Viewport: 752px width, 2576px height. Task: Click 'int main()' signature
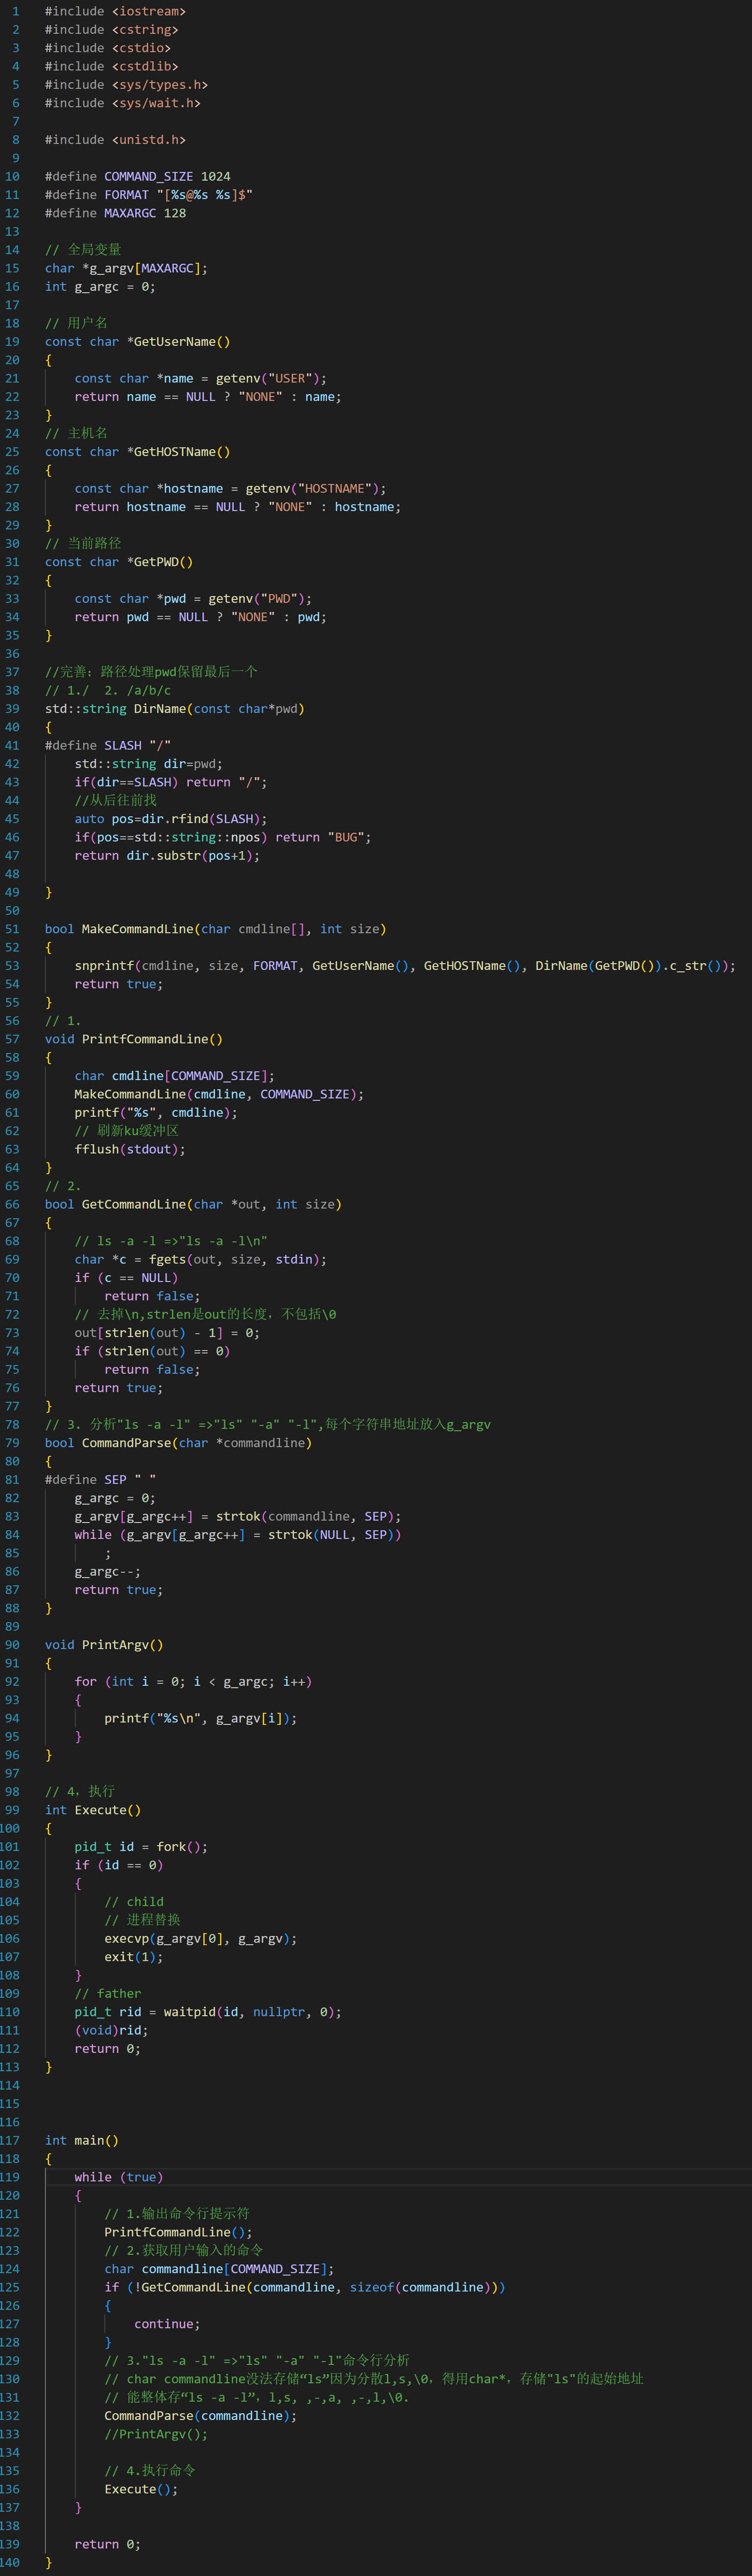[x=82, y=2140]
